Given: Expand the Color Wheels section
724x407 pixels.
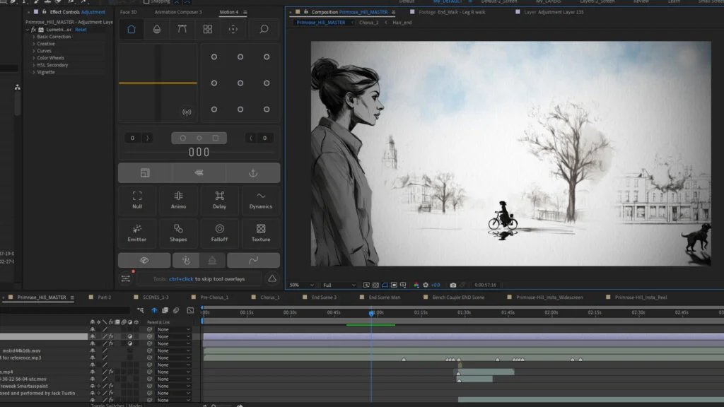Looking at the screenshot, I should [x=34, y=58].
